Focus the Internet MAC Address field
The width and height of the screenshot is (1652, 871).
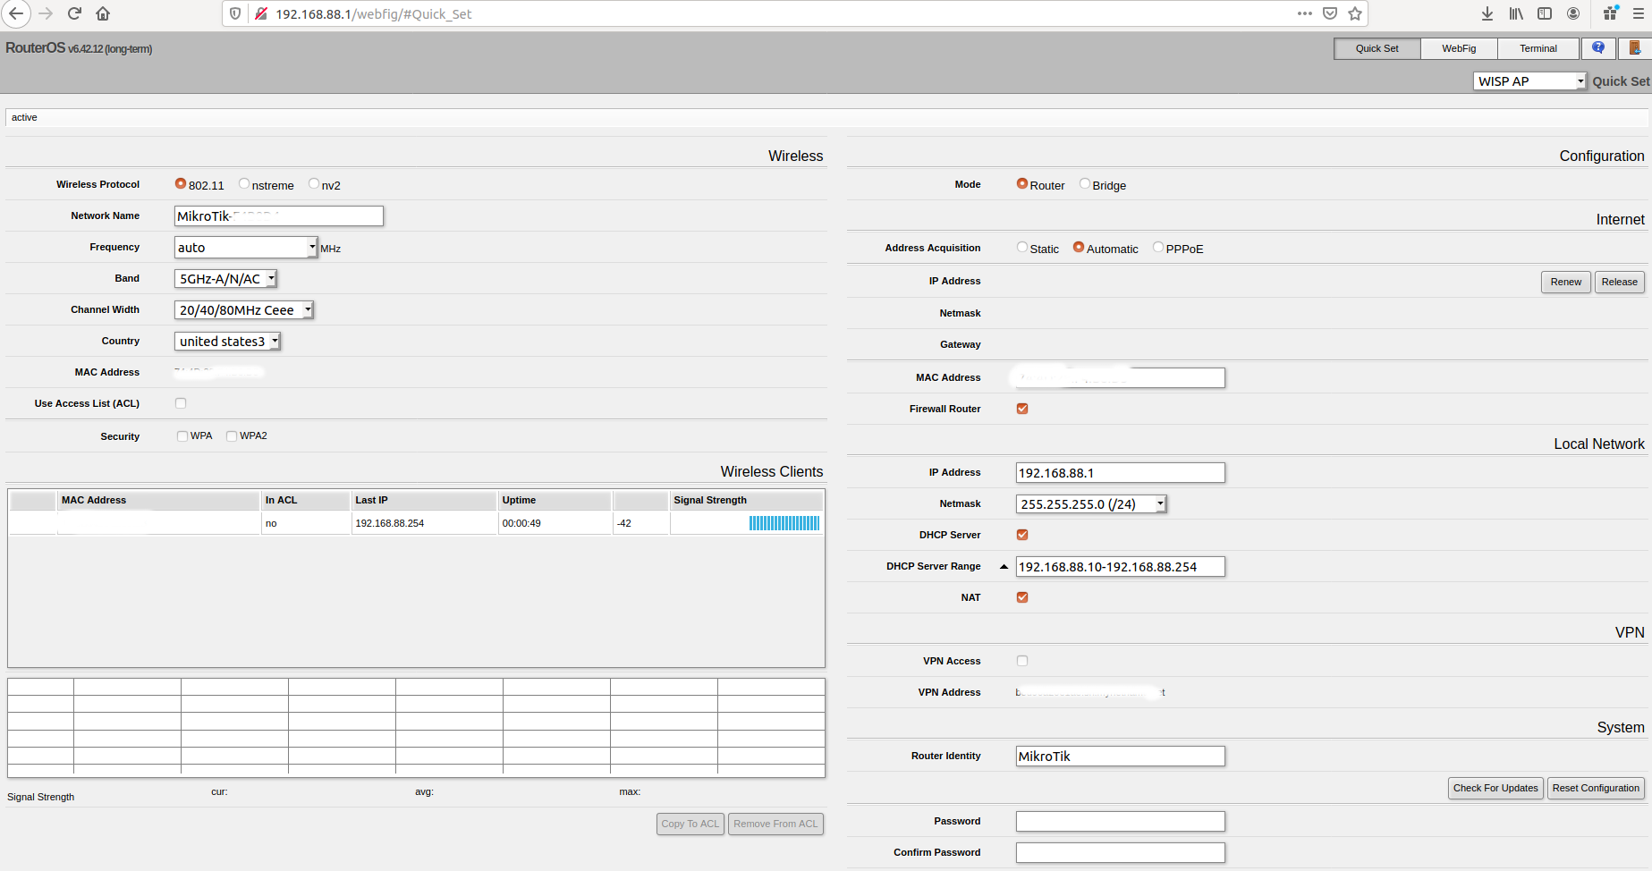click(x=1121, y=377)
